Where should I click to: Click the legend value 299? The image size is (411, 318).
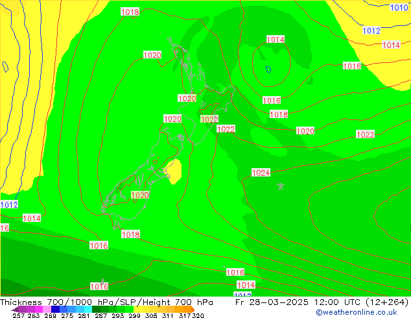point(134,315)
